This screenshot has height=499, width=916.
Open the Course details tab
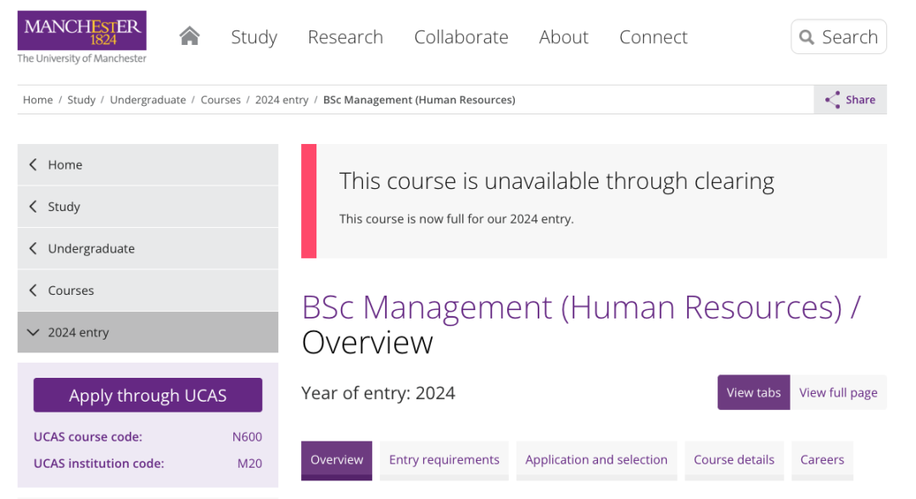(734, 460)
